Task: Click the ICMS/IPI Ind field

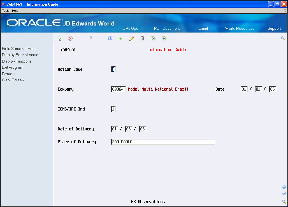Action: coord(113,109)
